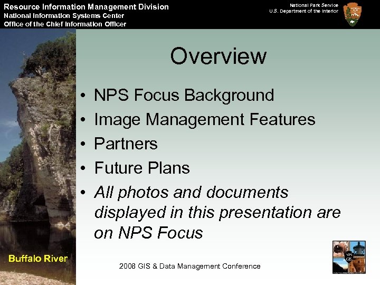Click 'National Information Systems Center' header line

click(x=64, y=16)
